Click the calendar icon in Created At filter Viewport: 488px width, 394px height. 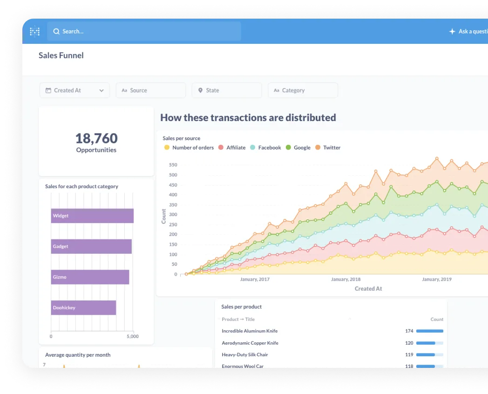48,90
